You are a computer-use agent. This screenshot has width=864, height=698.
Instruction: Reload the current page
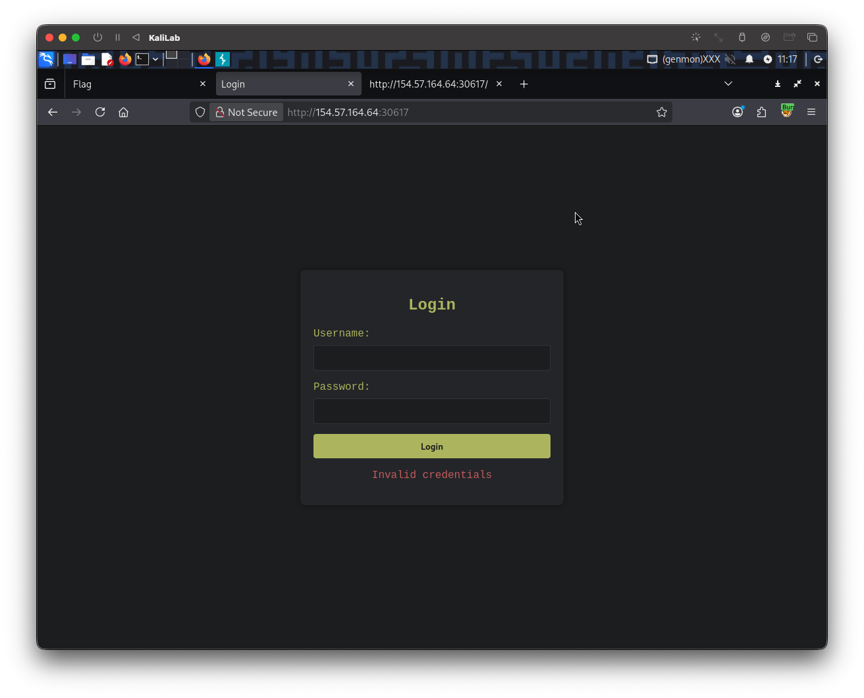tap(100, 112)
